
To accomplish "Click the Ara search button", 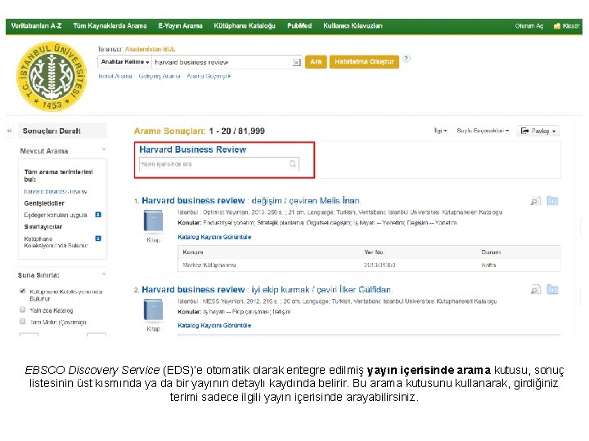I will pyautogui.click(x=316, y=61).
